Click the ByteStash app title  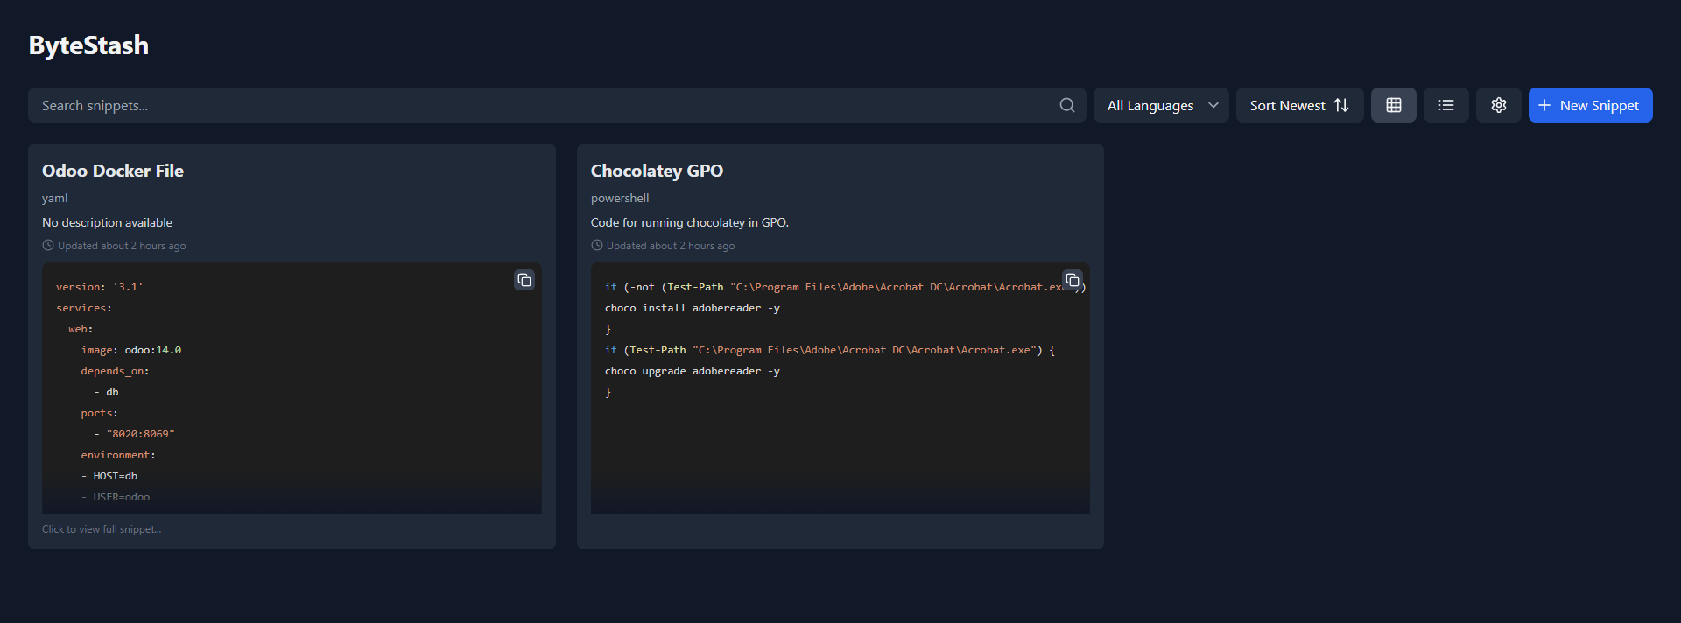[88, 45]
